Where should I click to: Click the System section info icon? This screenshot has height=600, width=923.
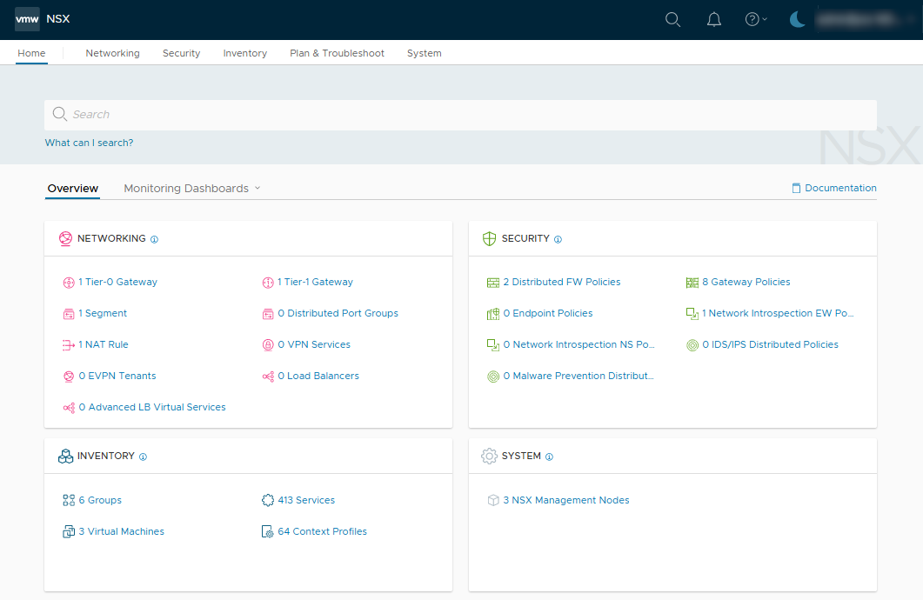pyautogui.click(x=549, y=457)
